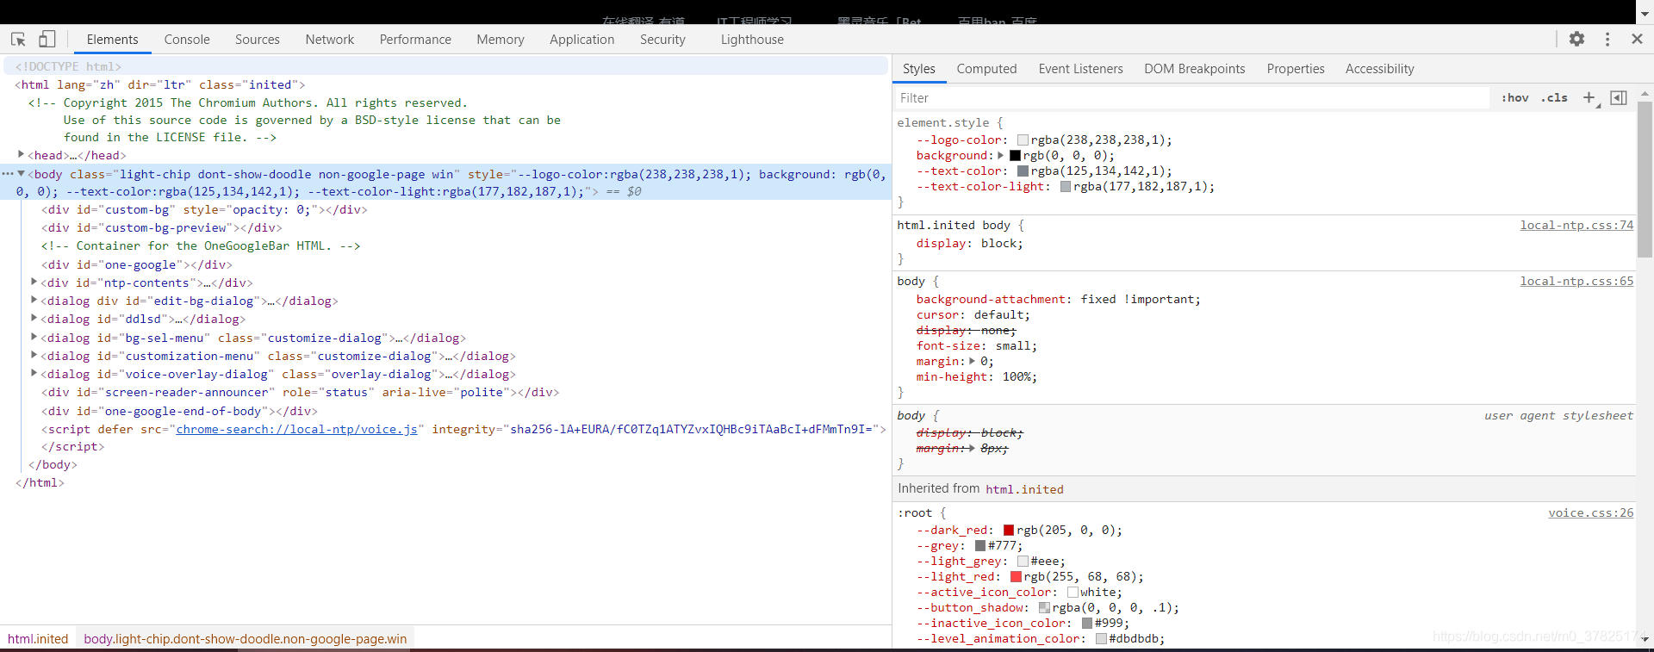Viewport: 1654px width, 652px height.
Task: Select html.inited in the breadcrumb bar
Action: point(38,639)
